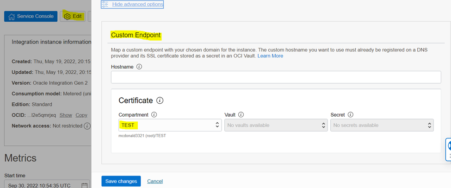451x188 pixels.
Task: Click the Edit button with gear
Action: tap(73, 16)
